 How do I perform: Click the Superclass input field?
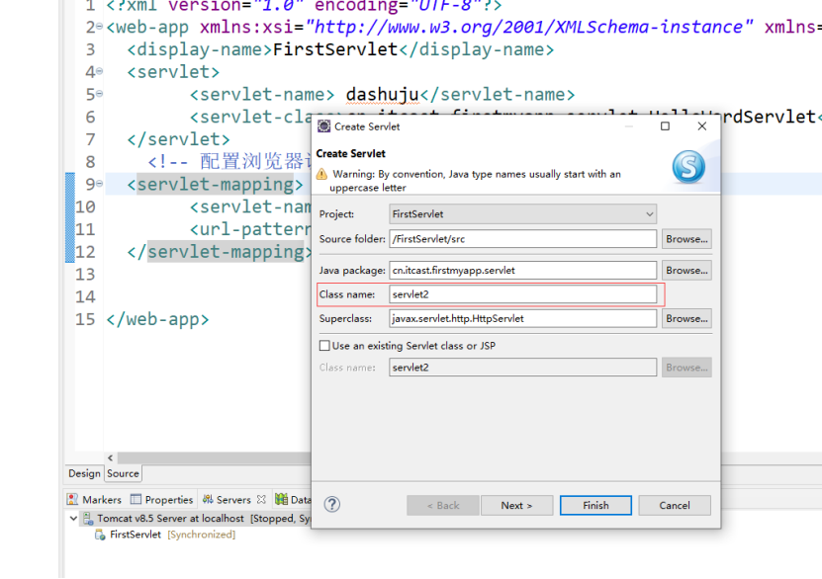(522, 318)
